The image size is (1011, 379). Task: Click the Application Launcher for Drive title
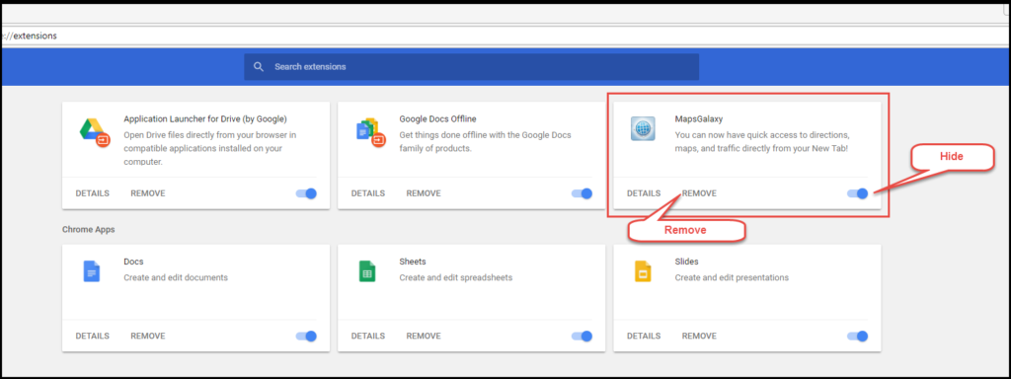205,118
